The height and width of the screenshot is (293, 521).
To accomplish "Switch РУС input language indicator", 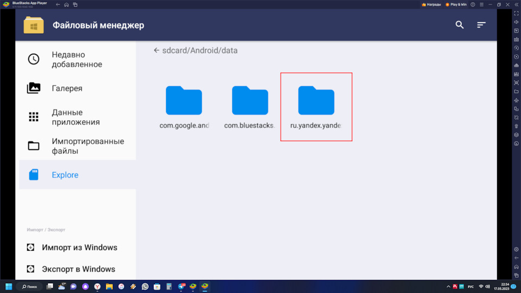I will tap(471, 286).
